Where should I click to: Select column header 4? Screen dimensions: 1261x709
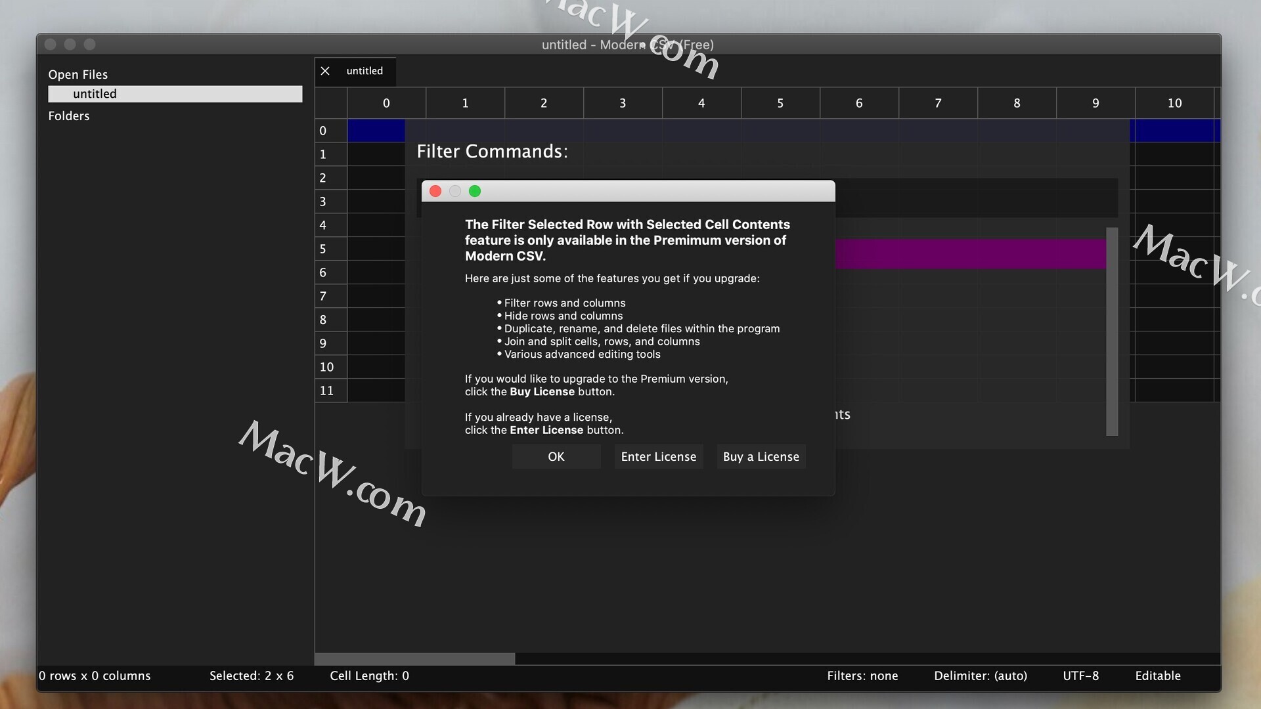(701, 103)
